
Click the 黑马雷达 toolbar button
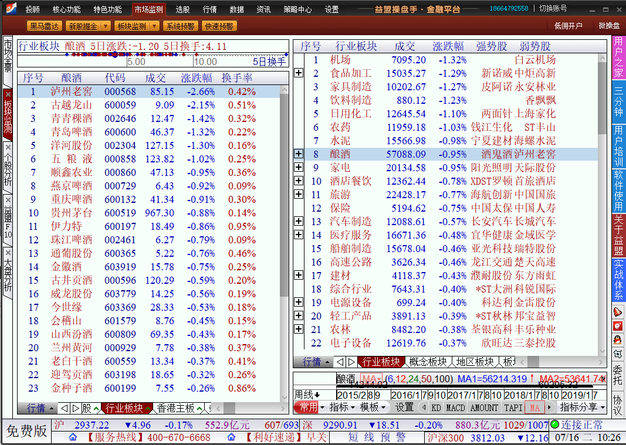pos(44,26)
